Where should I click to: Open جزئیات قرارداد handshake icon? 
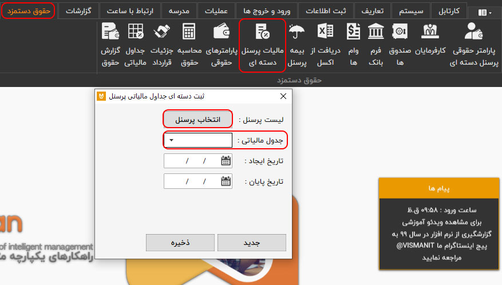point(161,44)
